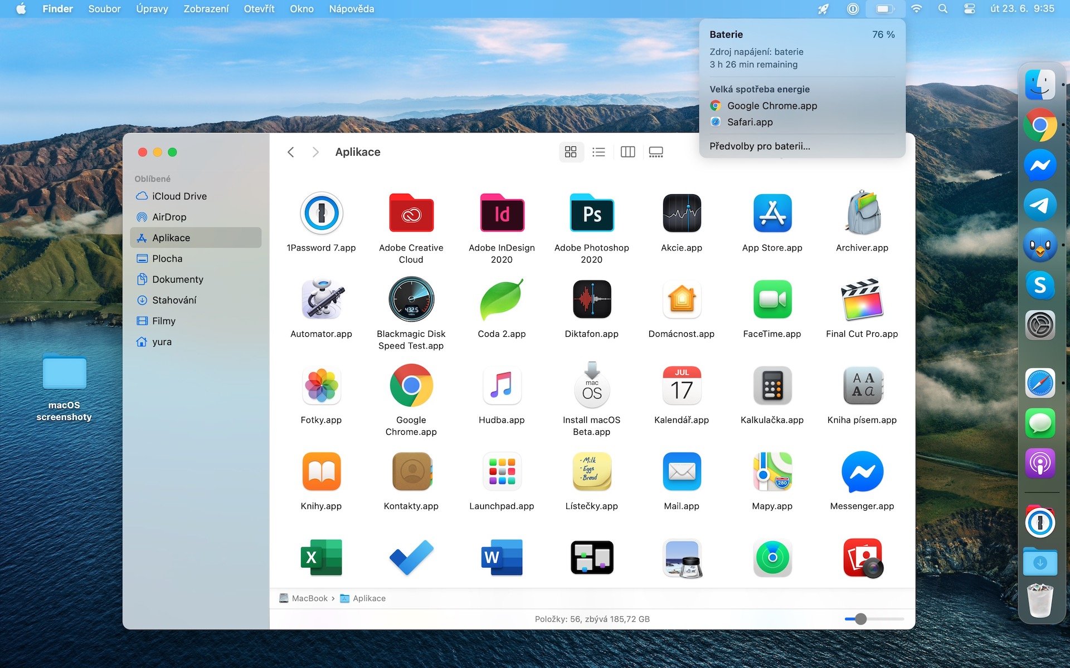Open the Zobrazení menu

pos(206,9)
